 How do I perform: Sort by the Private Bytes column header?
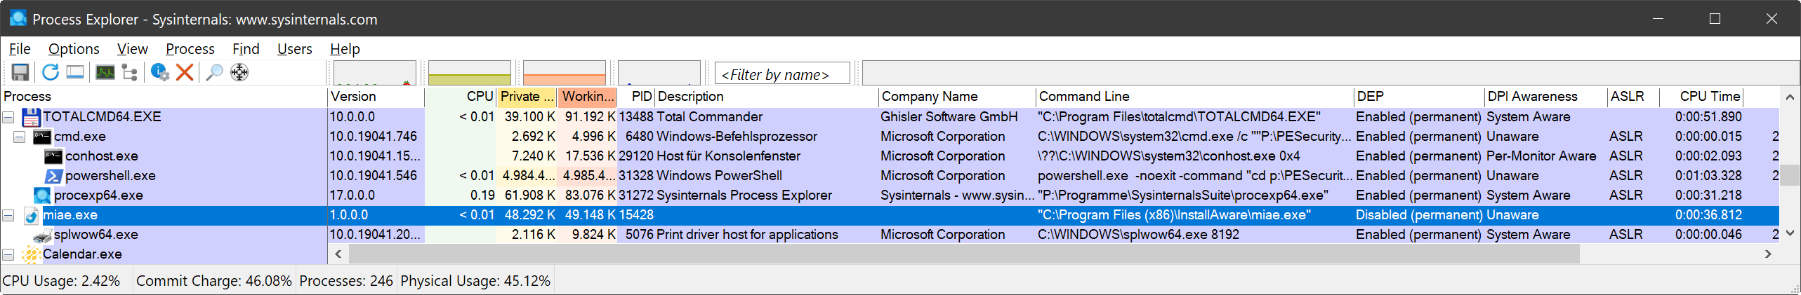point(527,97)
